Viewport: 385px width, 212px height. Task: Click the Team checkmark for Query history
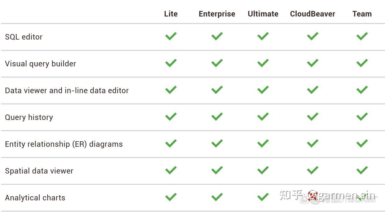pos(362,117)
